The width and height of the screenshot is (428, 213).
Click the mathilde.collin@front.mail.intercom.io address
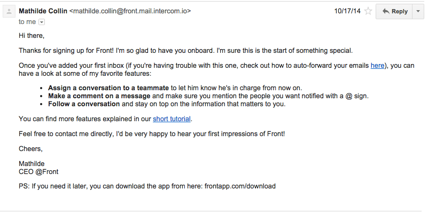coord(130,11)
